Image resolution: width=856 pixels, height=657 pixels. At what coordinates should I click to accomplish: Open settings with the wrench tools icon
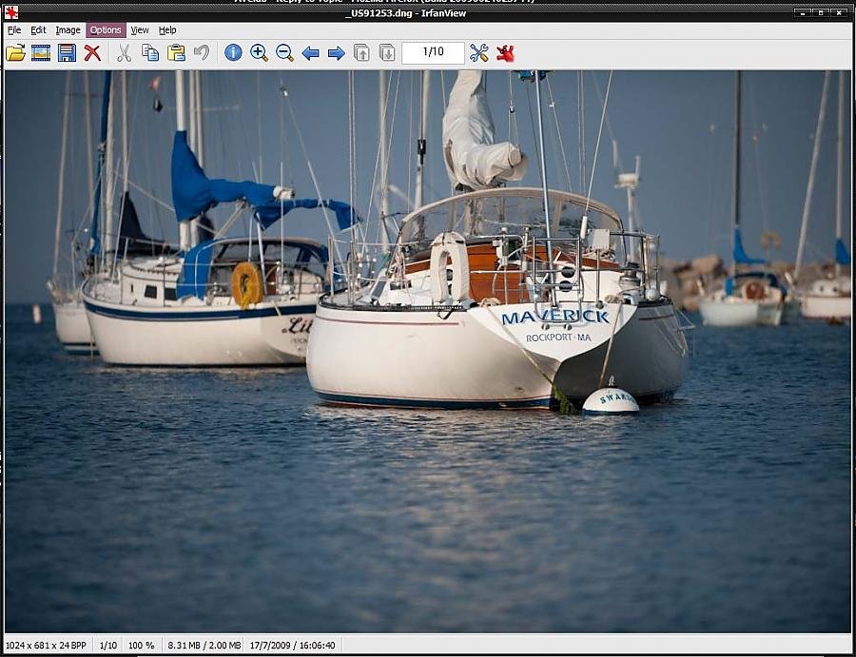478,53
